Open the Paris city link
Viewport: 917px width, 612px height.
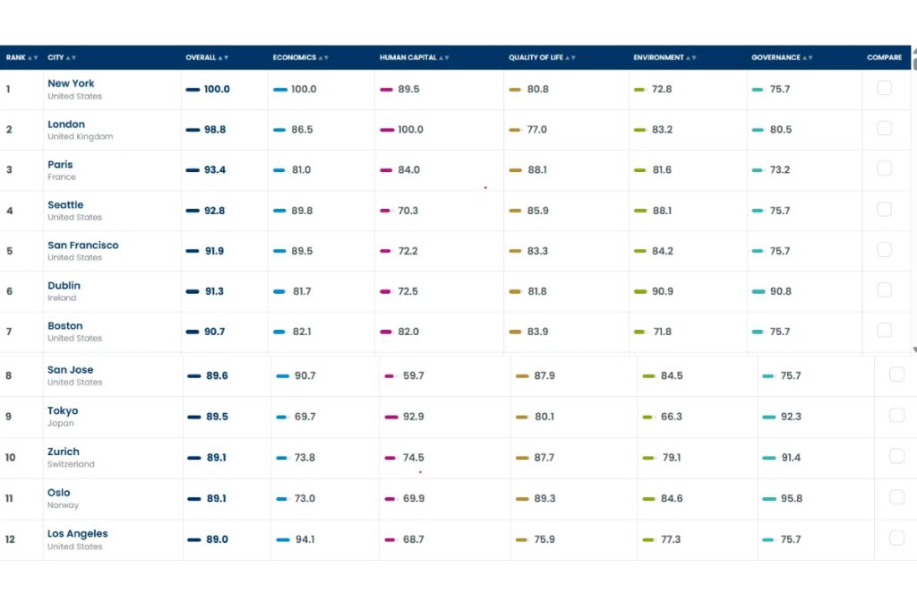(60, 164)
